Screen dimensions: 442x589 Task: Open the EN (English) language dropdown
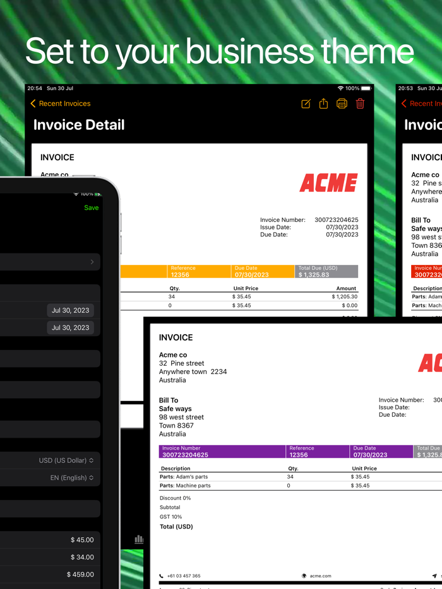coord(72,478)
